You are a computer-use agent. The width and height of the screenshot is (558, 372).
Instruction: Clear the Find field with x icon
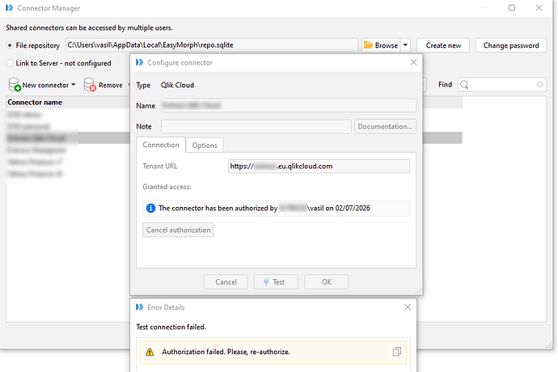(x=540, y=84)
